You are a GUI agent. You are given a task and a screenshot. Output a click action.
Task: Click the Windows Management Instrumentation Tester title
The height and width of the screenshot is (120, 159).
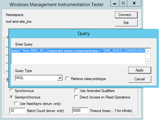(x=56, y=5)
